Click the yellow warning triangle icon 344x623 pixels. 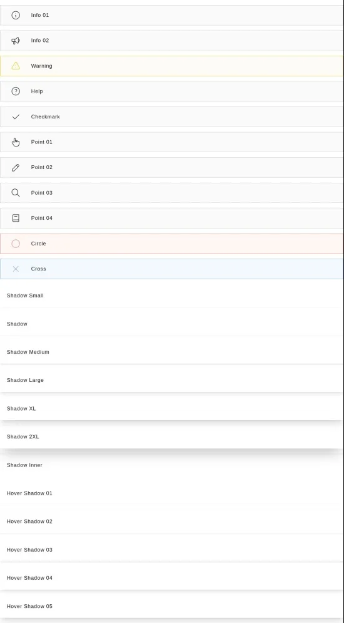[x=16, y=66]
